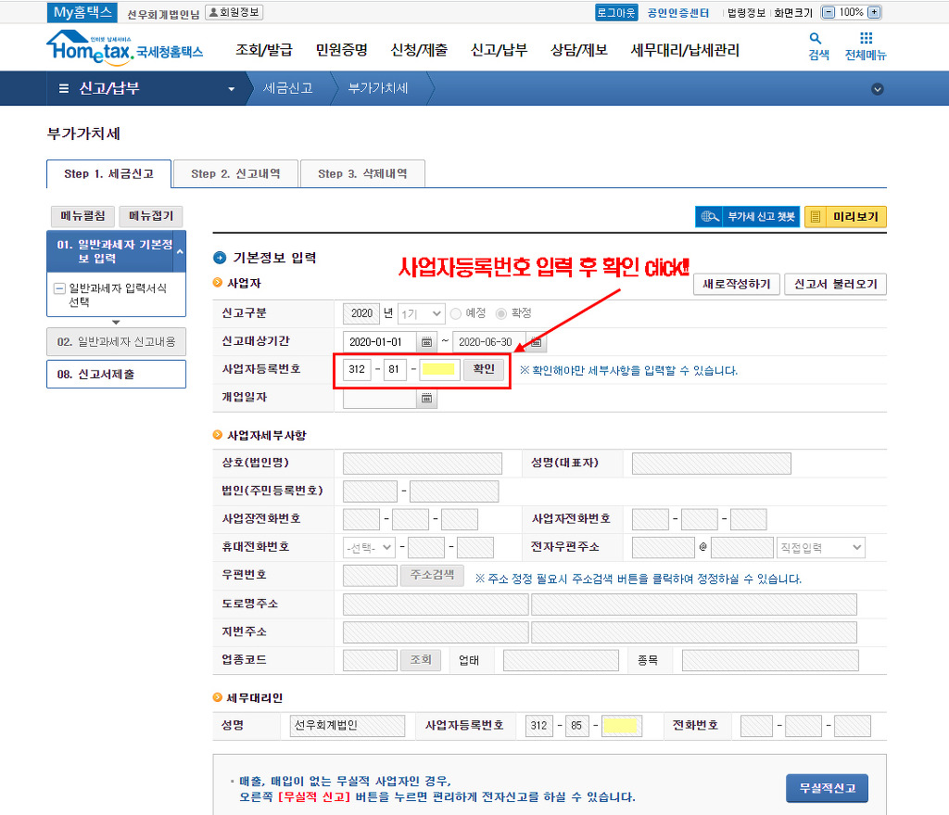
Task: Open the 민원증명 top menu
Action: [x=341, y=50]
